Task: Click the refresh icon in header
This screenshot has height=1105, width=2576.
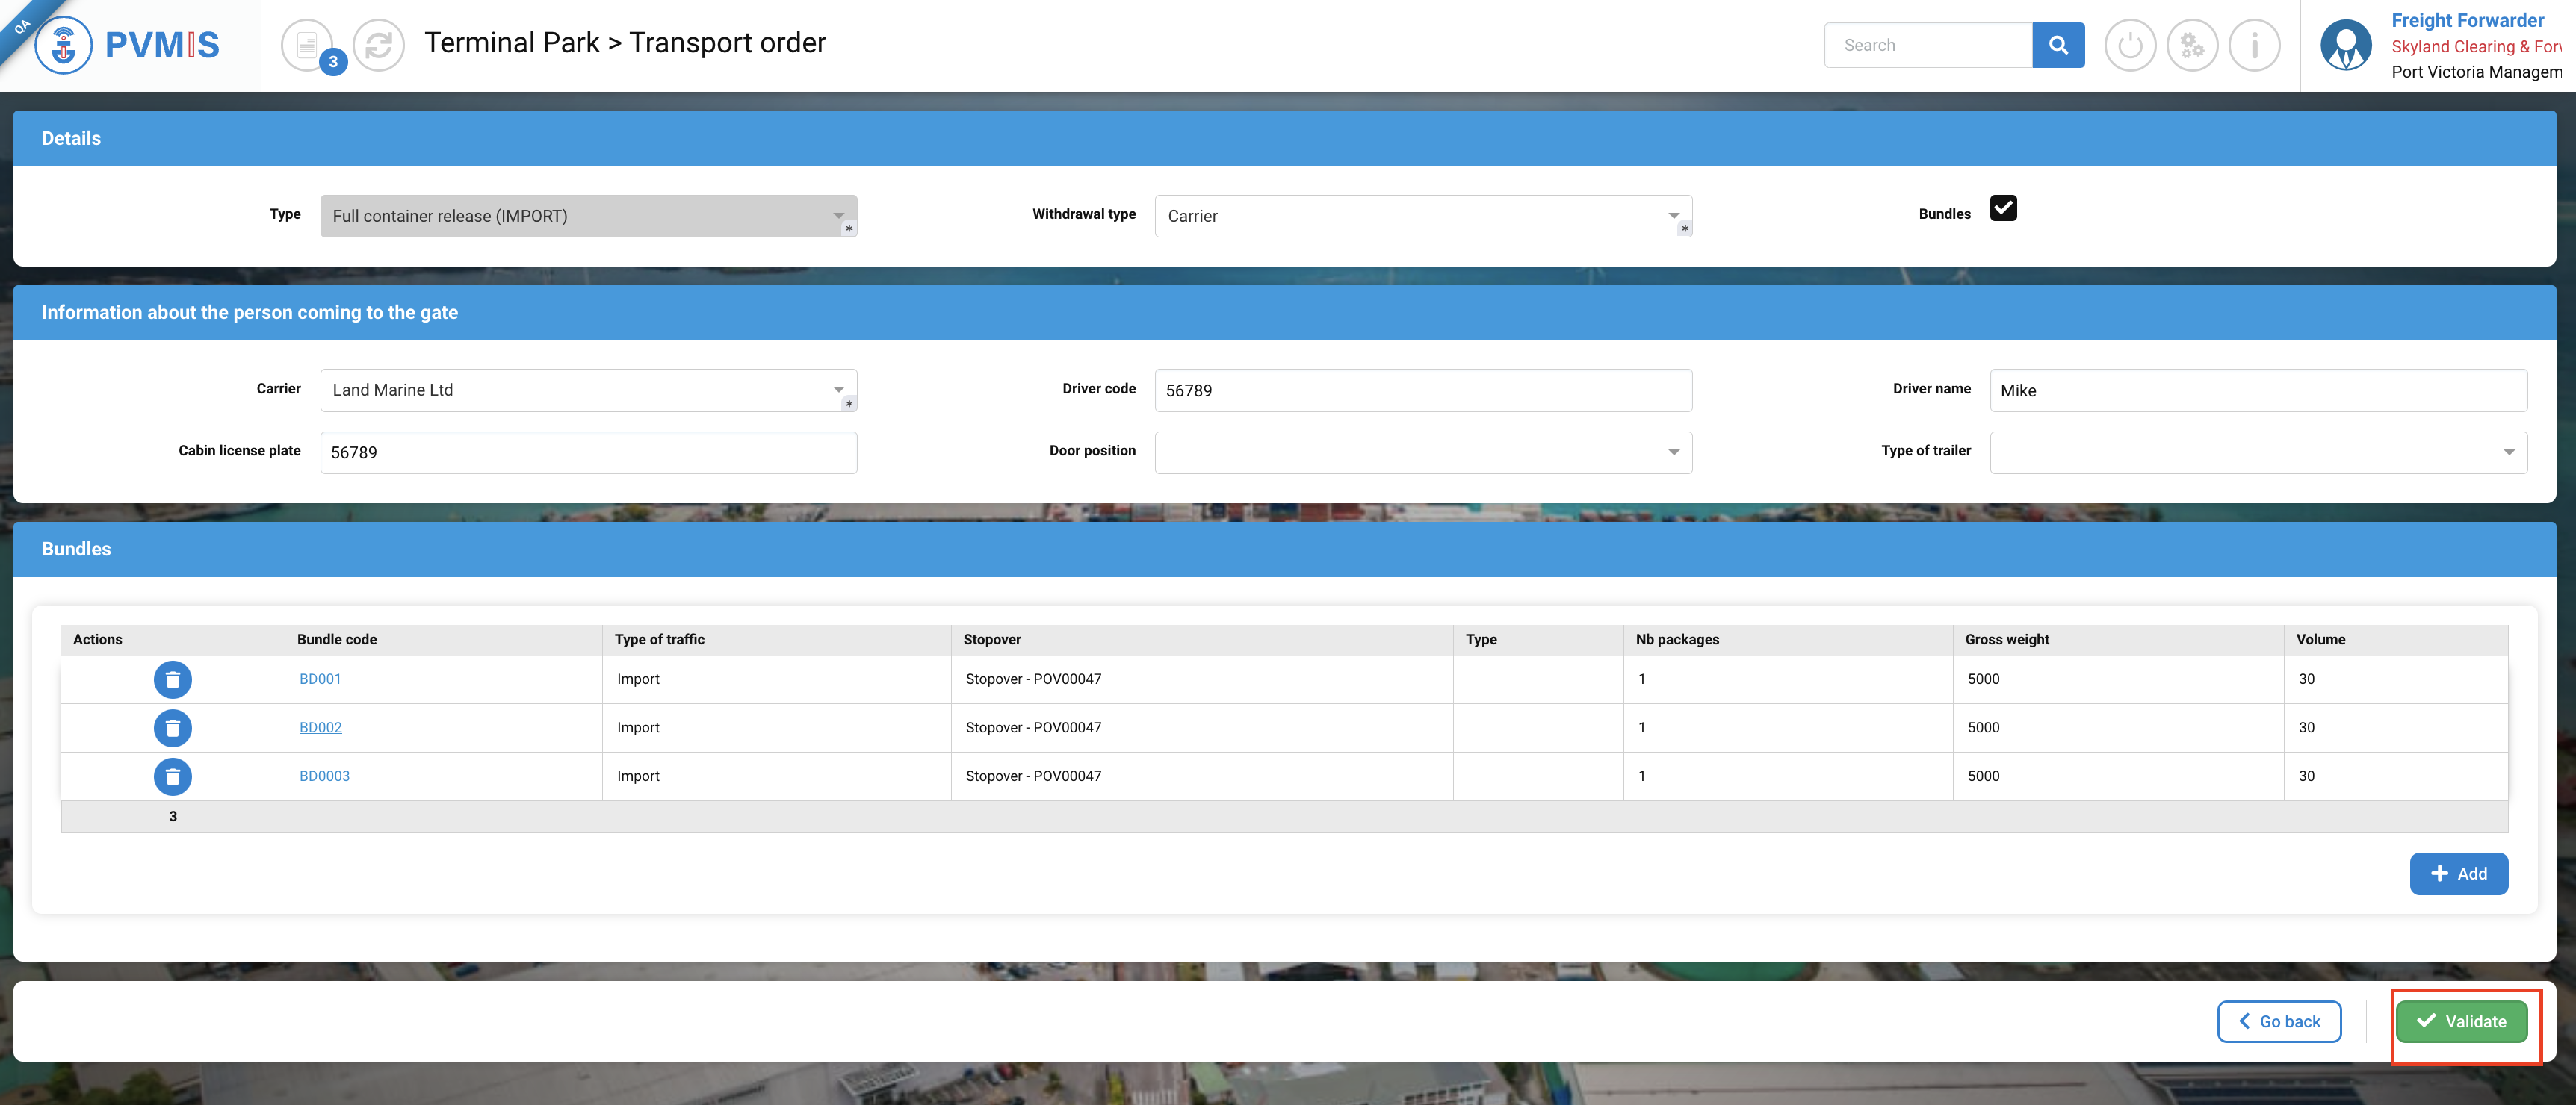Action: point(379,45)
